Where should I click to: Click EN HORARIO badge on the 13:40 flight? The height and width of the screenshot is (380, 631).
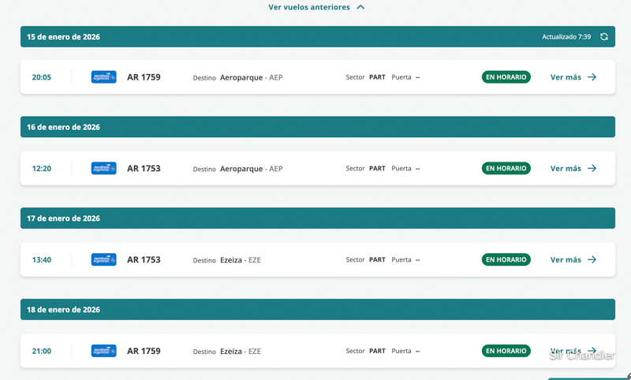coord(506,259)
